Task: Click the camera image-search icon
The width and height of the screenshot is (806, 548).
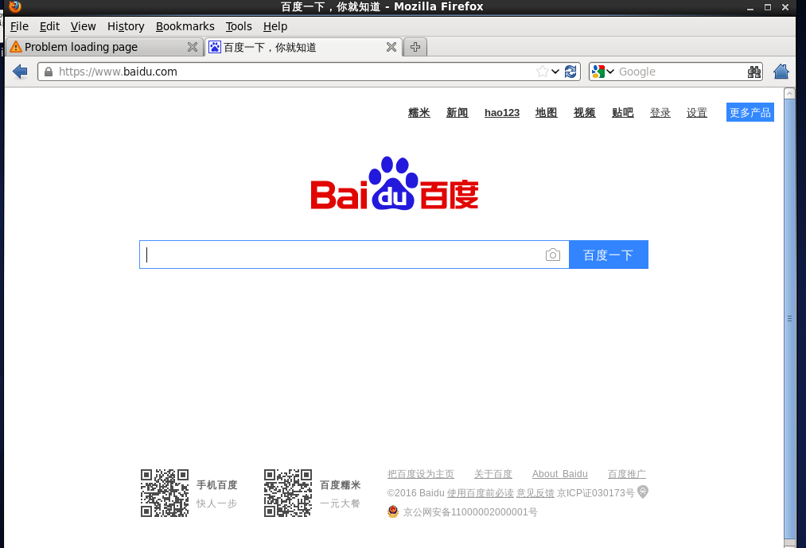Action: (553, 255)
